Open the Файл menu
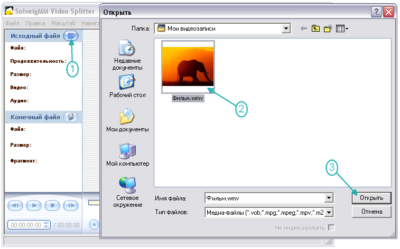The image size is (400, 249). (x=12, y=23)
